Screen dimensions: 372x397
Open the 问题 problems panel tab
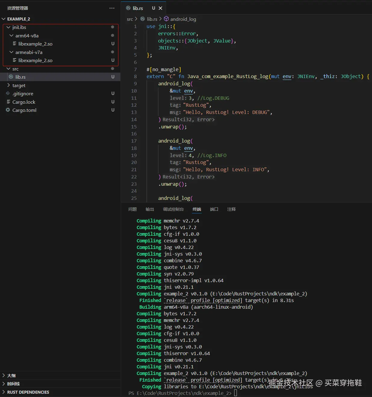132,209
